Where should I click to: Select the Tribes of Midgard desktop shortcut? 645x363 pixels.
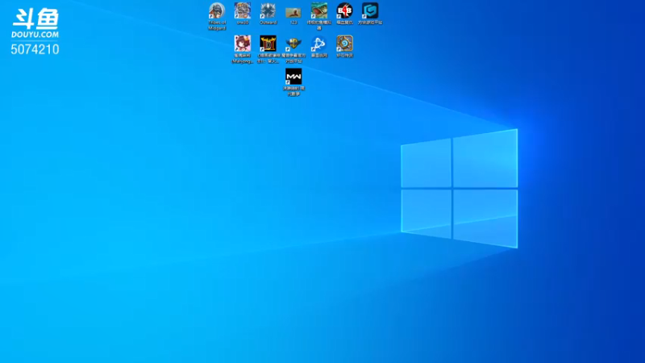(x=217, y=16)
